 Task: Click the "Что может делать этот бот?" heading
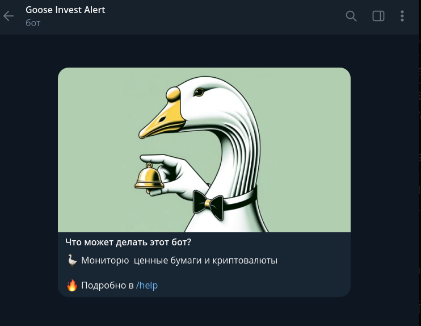coord(128,242)
